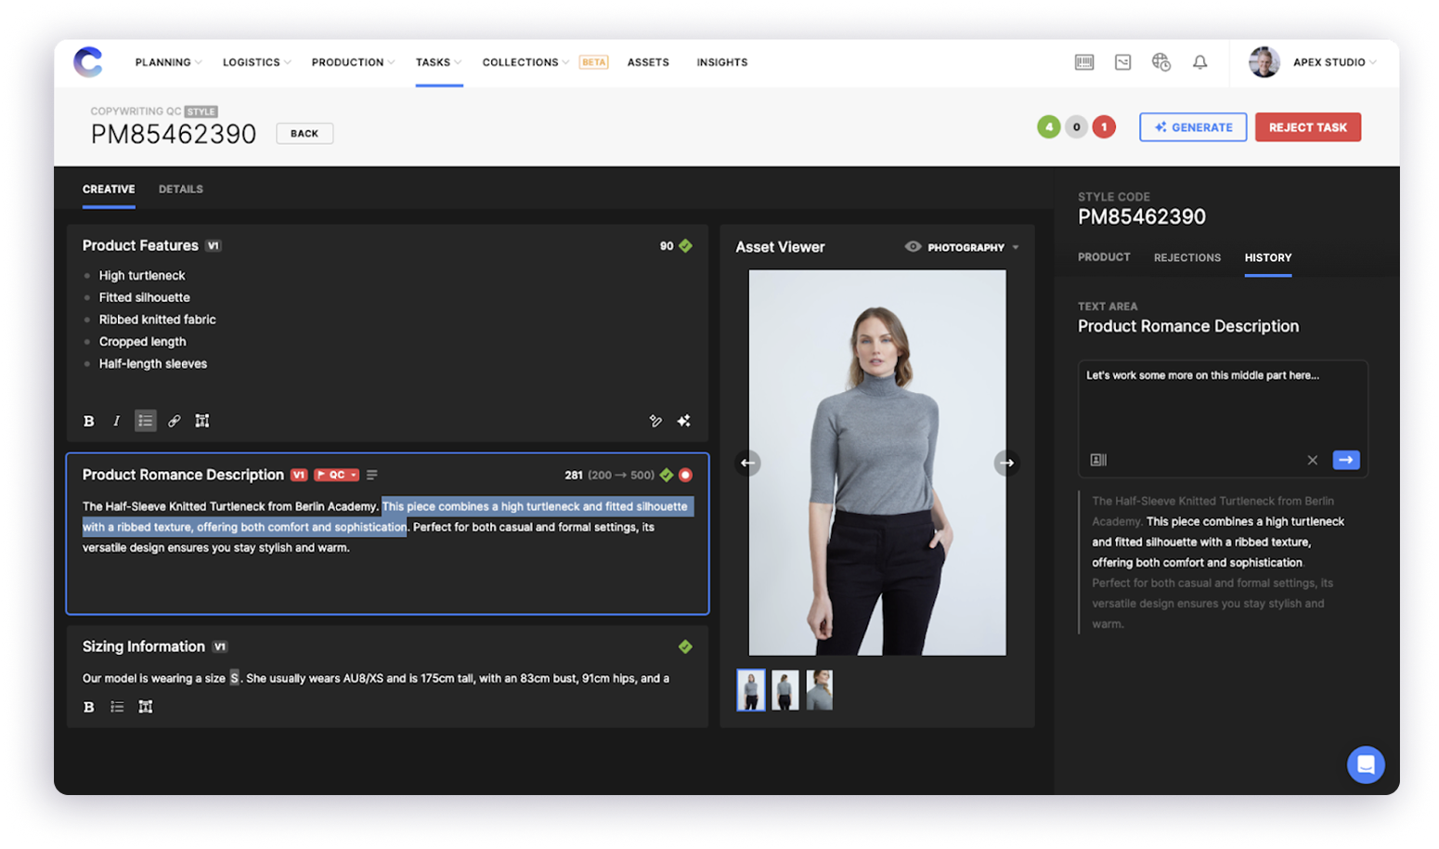
Task: Click the red record circle on Romance Description
Action: point(686,475)
